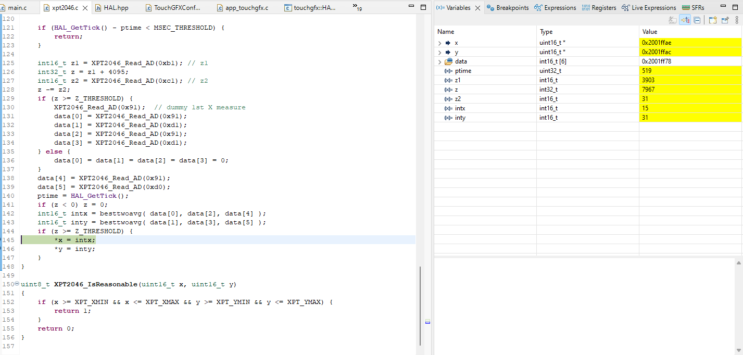
Task: Minimize the Variables panel
Action: 724,7
